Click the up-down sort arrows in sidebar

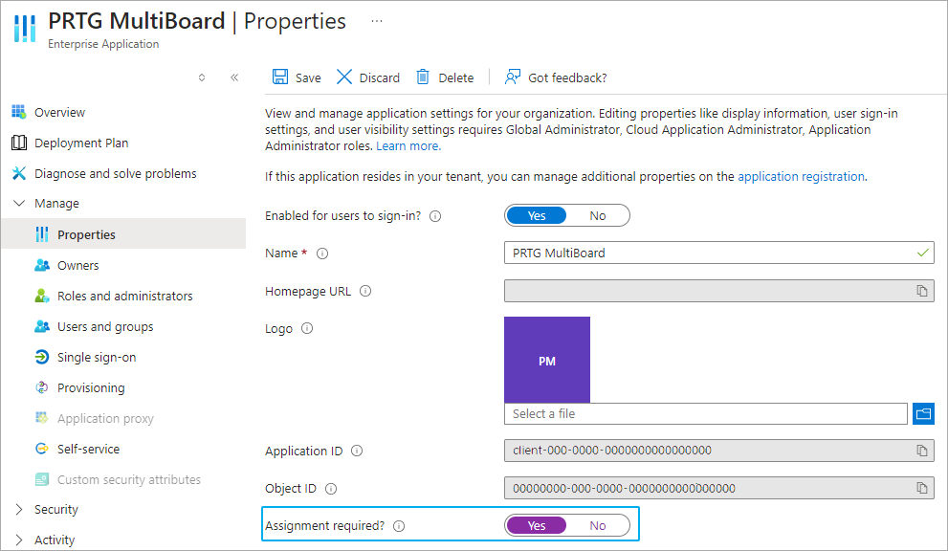click(x=202, y=77)
